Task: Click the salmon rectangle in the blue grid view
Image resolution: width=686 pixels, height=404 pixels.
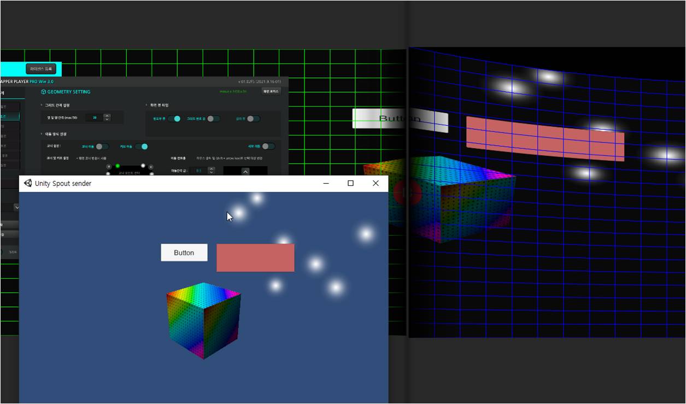Action: pyautogui.click(x=545, y=138)
